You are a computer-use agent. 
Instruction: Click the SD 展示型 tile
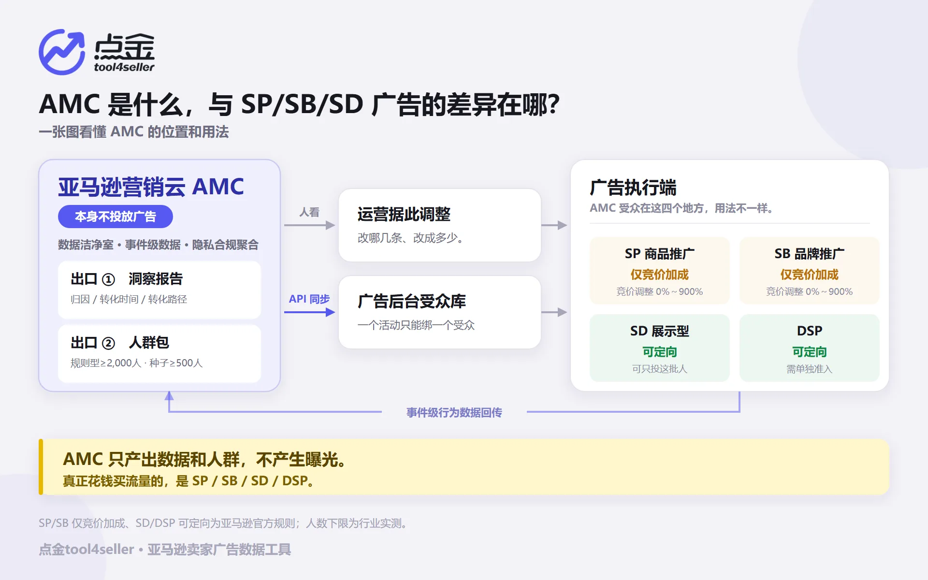point(660,348)
